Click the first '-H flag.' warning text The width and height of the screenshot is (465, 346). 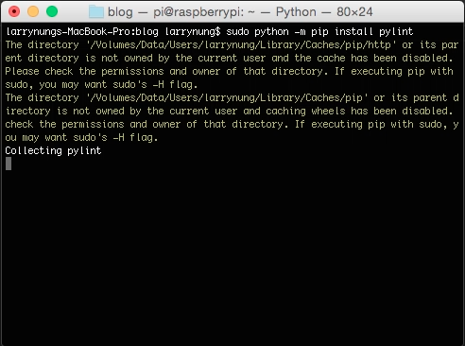pyautogui.click(x=176, y=84)
